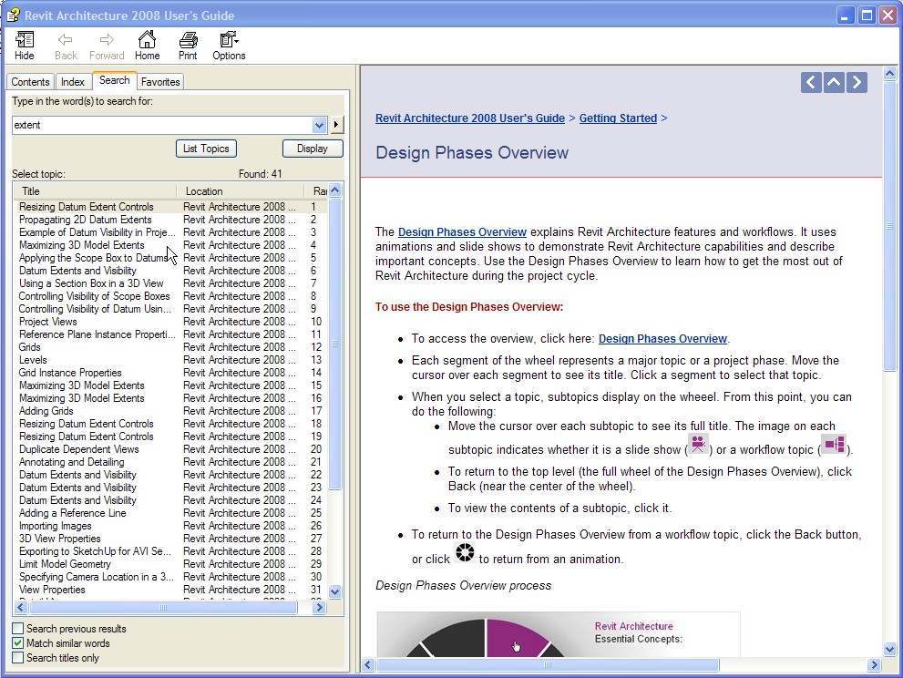Open the Favorites tab
The height and width of the screenshot is (678, 903).
(160, 82)
